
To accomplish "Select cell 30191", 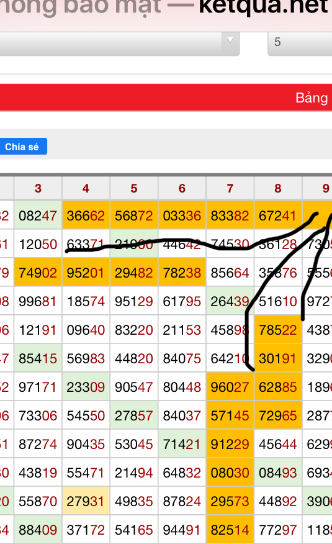I will (278, 358).
